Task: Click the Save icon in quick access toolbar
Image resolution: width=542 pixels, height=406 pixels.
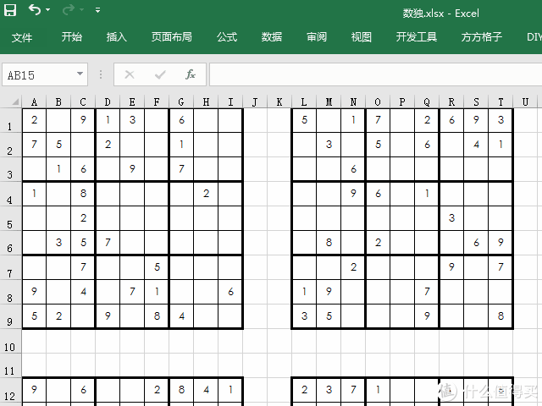Action: pos(10,9)
